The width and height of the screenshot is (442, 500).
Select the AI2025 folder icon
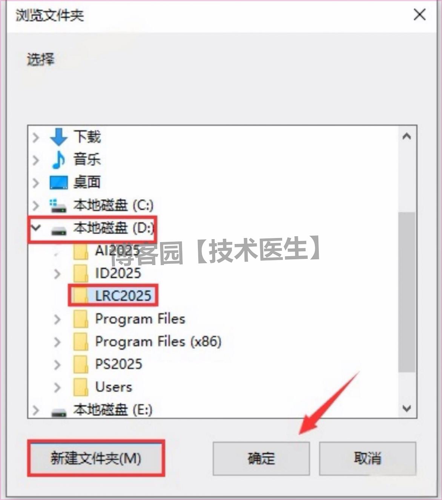[x=81, y=251]
